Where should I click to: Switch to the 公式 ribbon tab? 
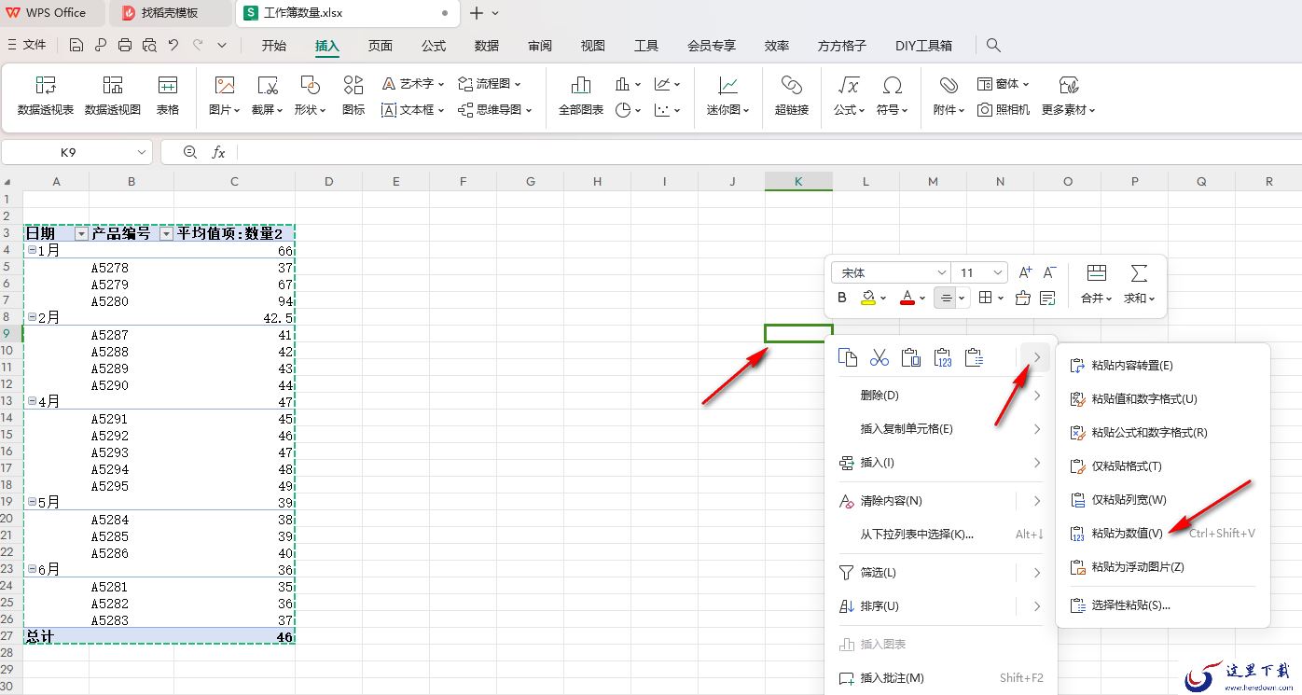[434, 45]
